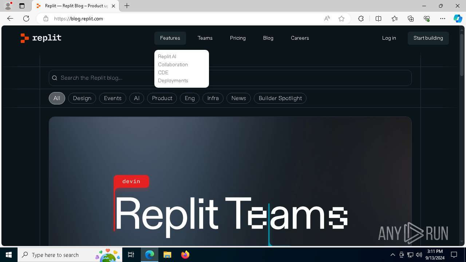This screenshot has width=466, height=262.
Task: Add page to favorites star icon
Action: point(341,19)
